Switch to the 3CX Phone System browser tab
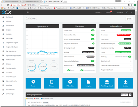This screenshot has width=138, height=107. tap(53, 2)
